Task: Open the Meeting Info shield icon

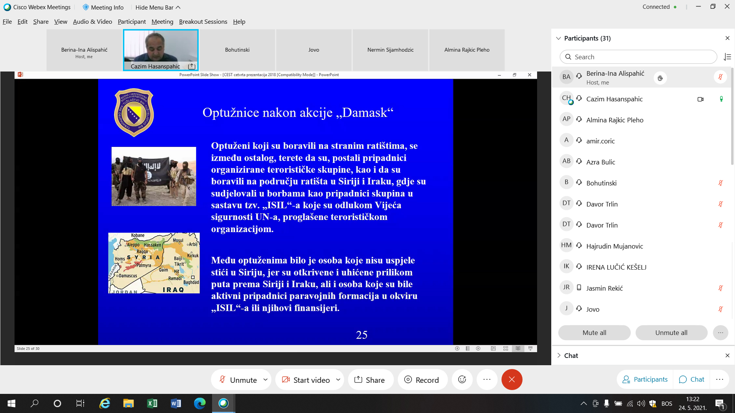Action: tap(86, 7)
